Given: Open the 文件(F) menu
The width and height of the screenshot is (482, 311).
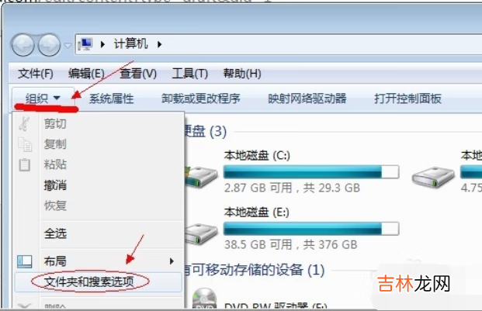Looking at the screenshot, I should point(36,74).
